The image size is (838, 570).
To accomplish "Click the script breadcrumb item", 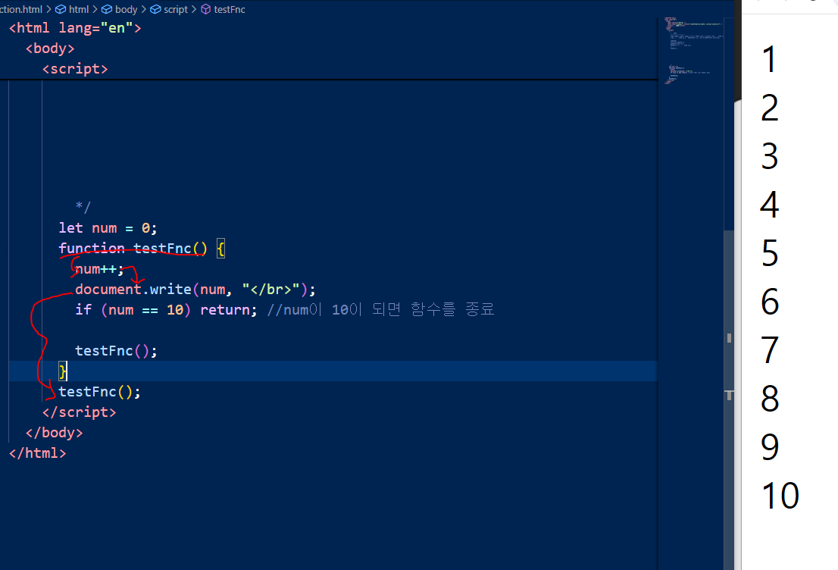I will point(176,9).
